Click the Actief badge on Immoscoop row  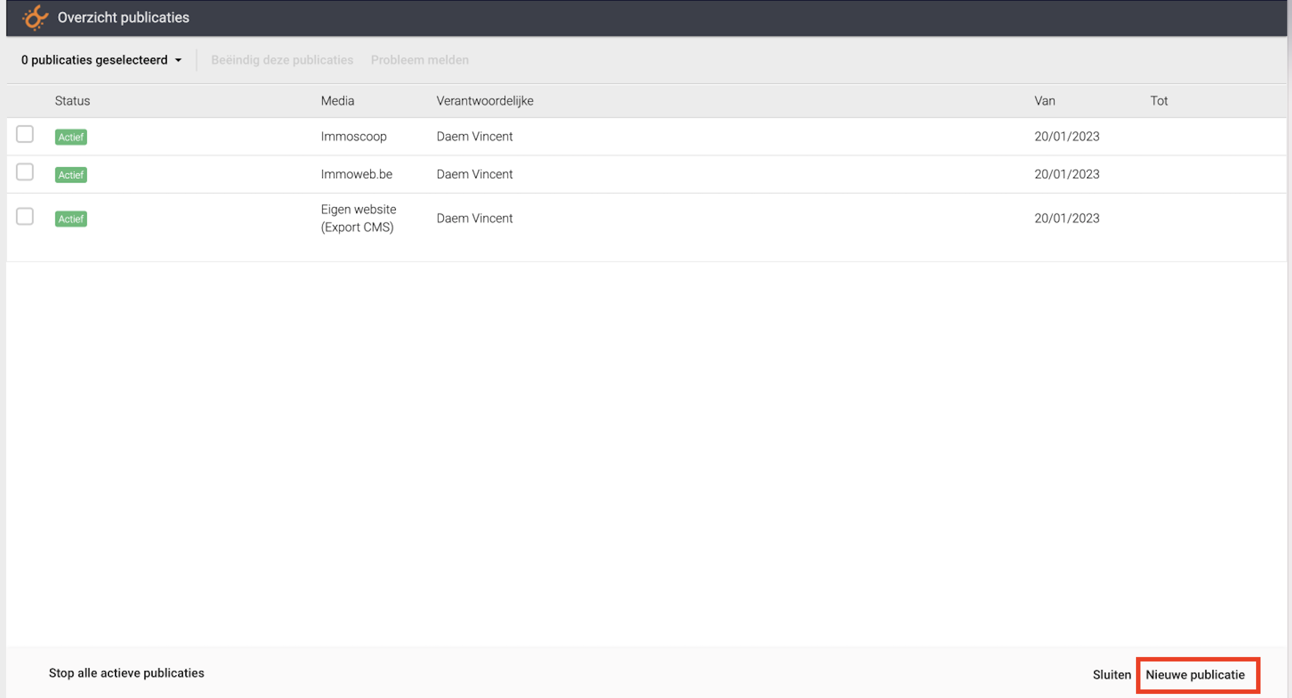point(71,137)
